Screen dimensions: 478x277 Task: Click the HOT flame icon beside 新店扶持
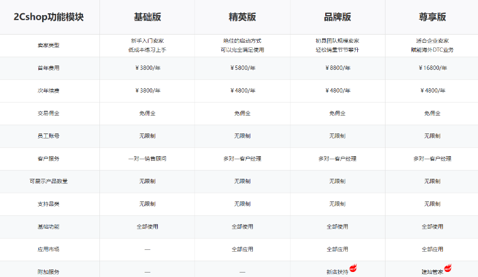click(353, 268)
